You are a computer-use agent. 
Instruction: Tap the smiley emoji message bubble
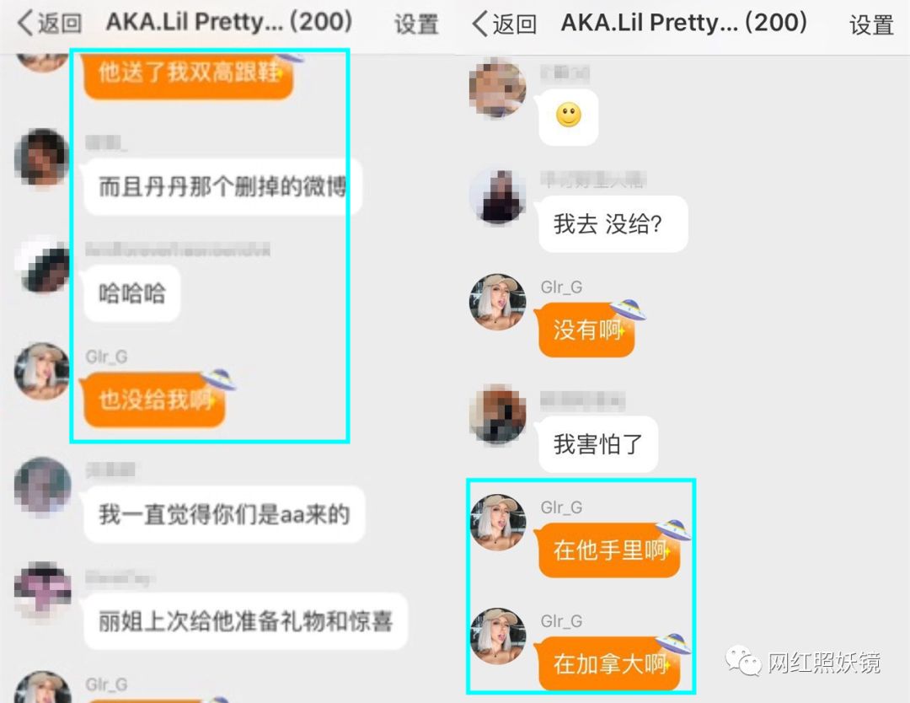coord(568,116)
